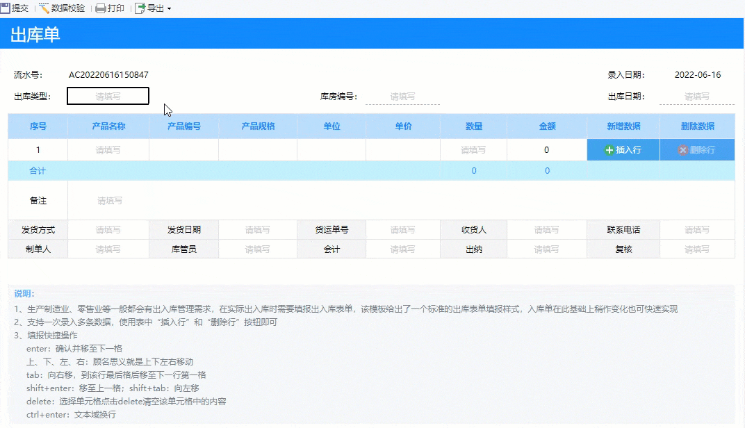The height and width of the screenshot is (428, 745).
Task: Click the 复核 input cell
Action: click(x=697, y=249)
